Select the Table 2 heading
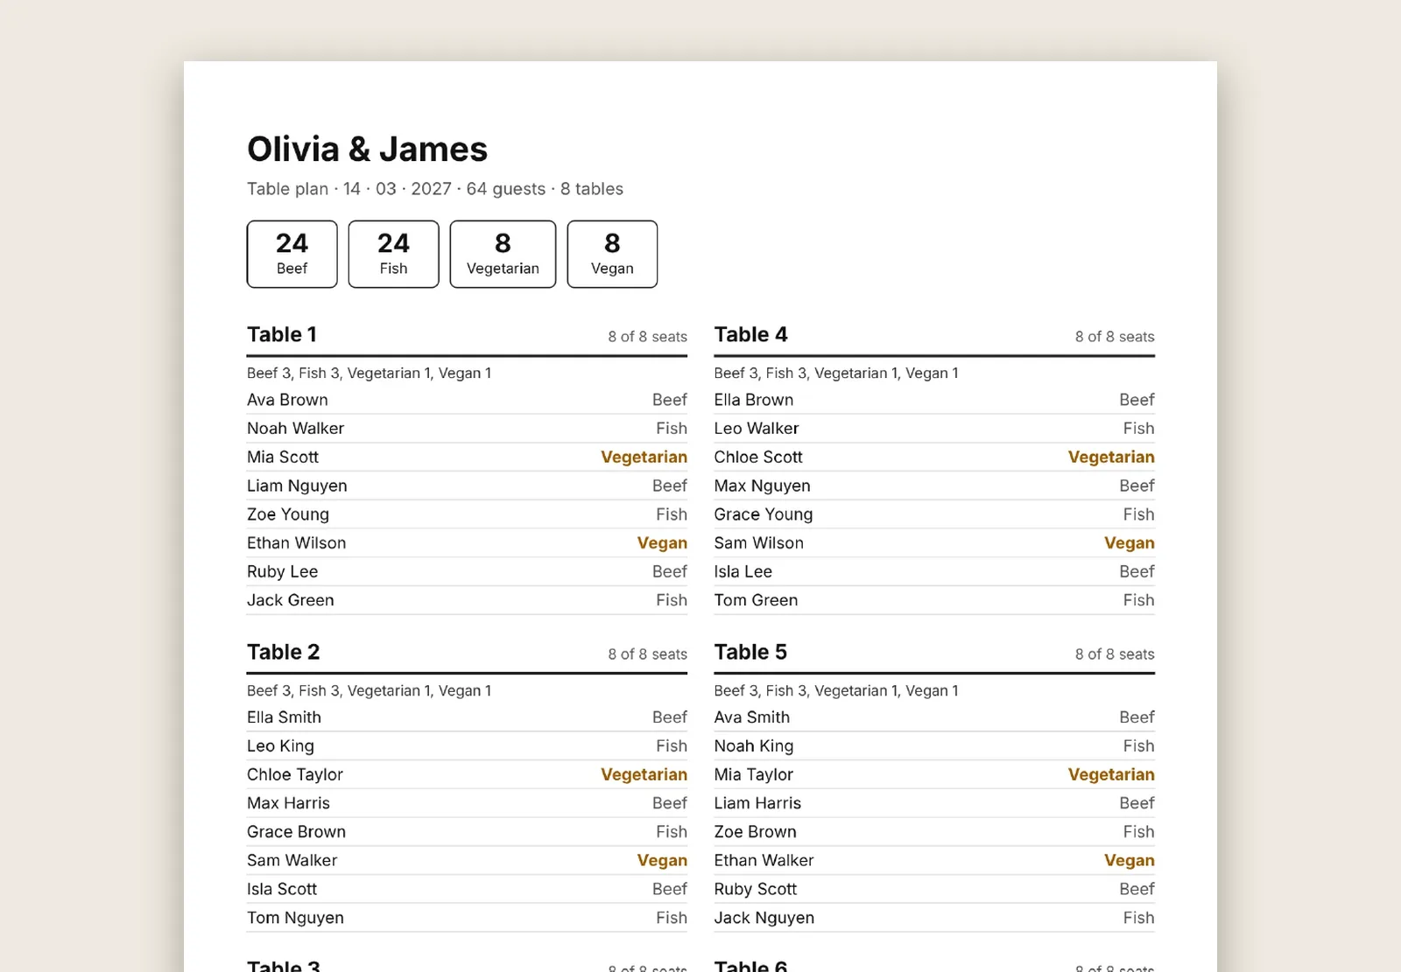The height and width of the screenshot is (972, 1401). pyautogui.click(x=284, y=652)
